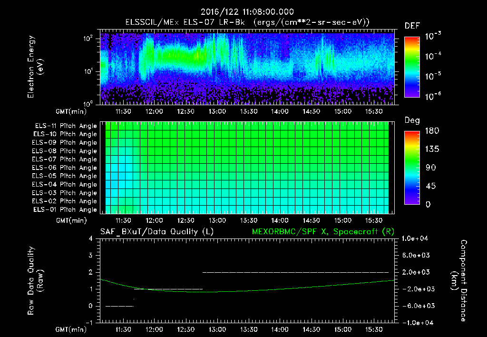The width and height of the screenshot is (487, 337).
Task: Select the ELS-05 Pitch Angle row label
Action: pos(64,176)
